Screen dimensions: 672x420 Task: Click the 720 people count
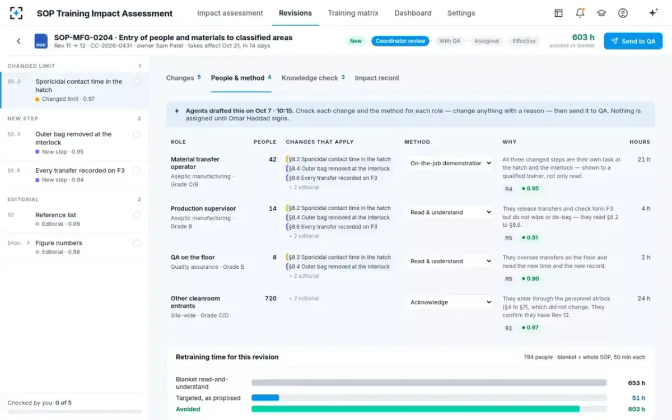pyautogui.click(x=270, y=298)
